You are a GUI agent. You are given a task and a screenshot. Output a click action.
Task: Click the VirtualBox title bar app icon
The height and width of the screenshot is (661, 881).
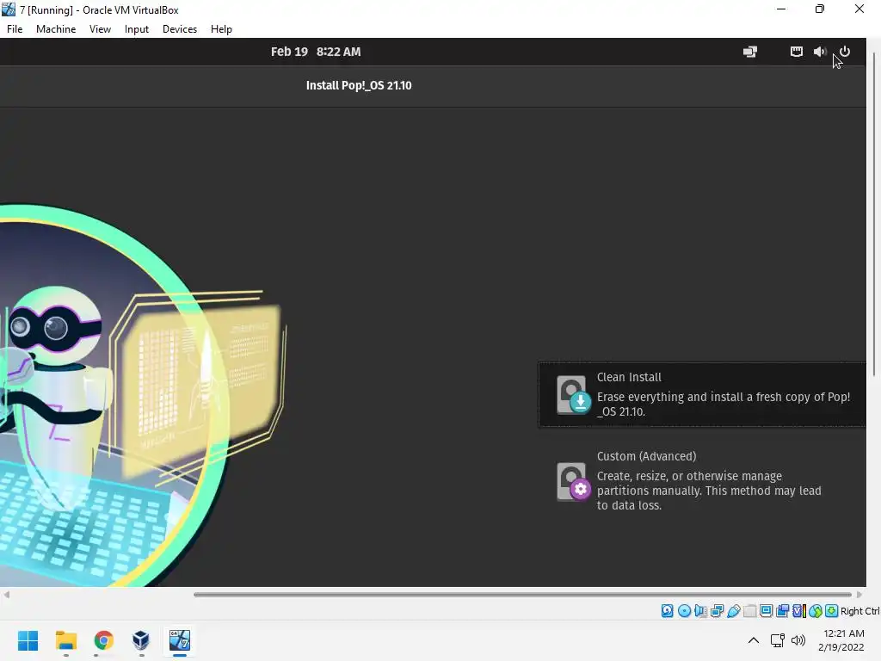pos(9,9)
